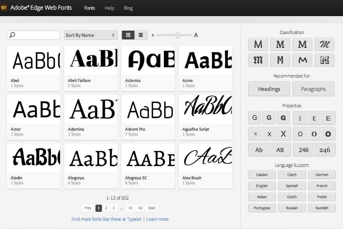Open the Alegreya SC font card

coord(148,166)
